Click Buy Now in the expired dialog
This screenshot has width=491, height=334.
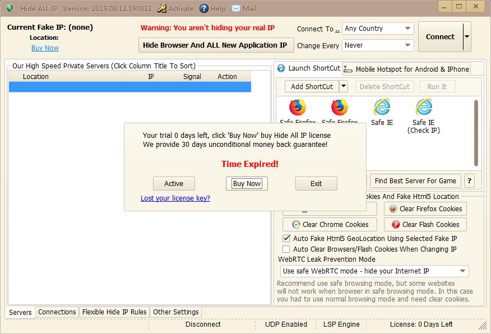click(x=247, y=184)
